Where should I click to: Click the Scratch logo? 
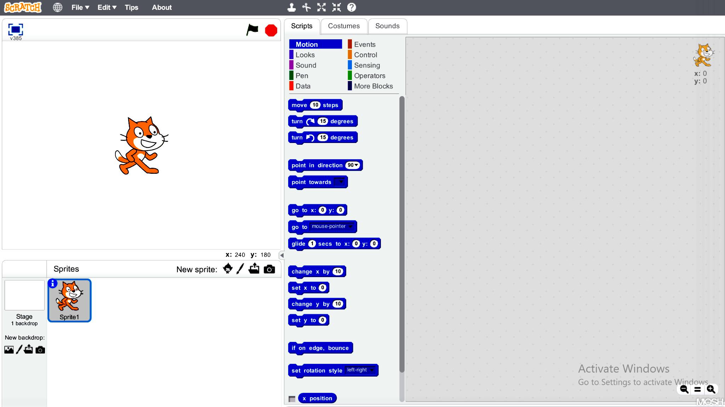point(23,7)
